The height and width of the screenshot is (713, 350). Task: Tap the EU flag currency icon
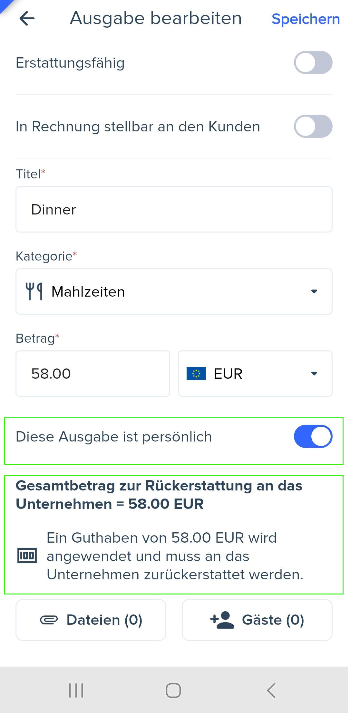click(196, 374)
